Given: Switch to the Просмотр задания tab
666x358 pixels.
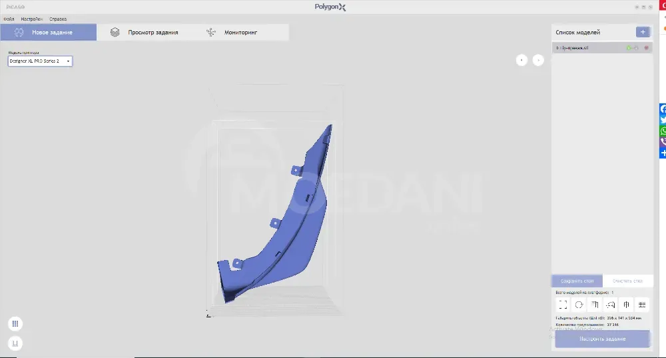Looking at the screenshot, I should (x=145, y=32).
